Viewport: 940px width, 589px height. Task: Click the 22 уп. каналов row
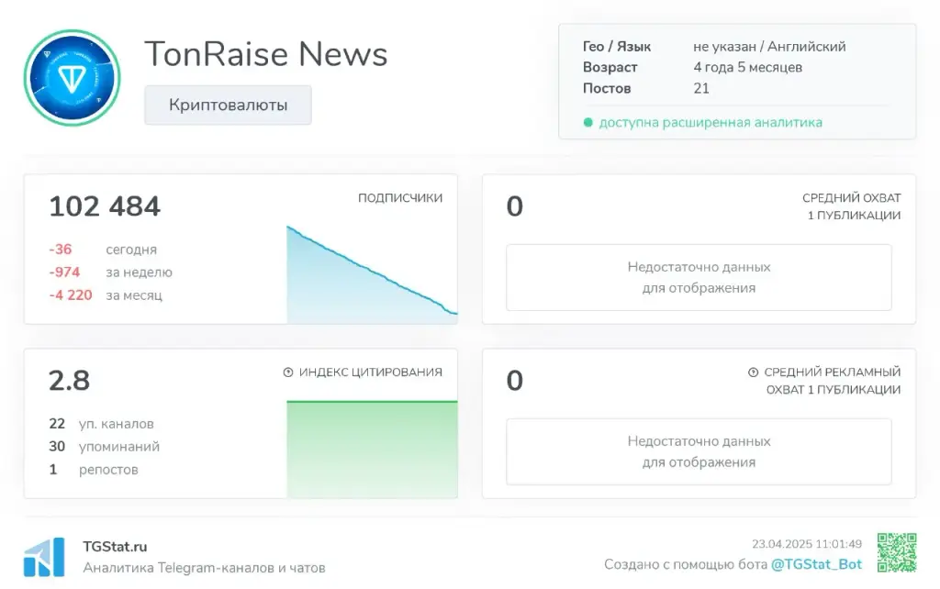[101, 424]
